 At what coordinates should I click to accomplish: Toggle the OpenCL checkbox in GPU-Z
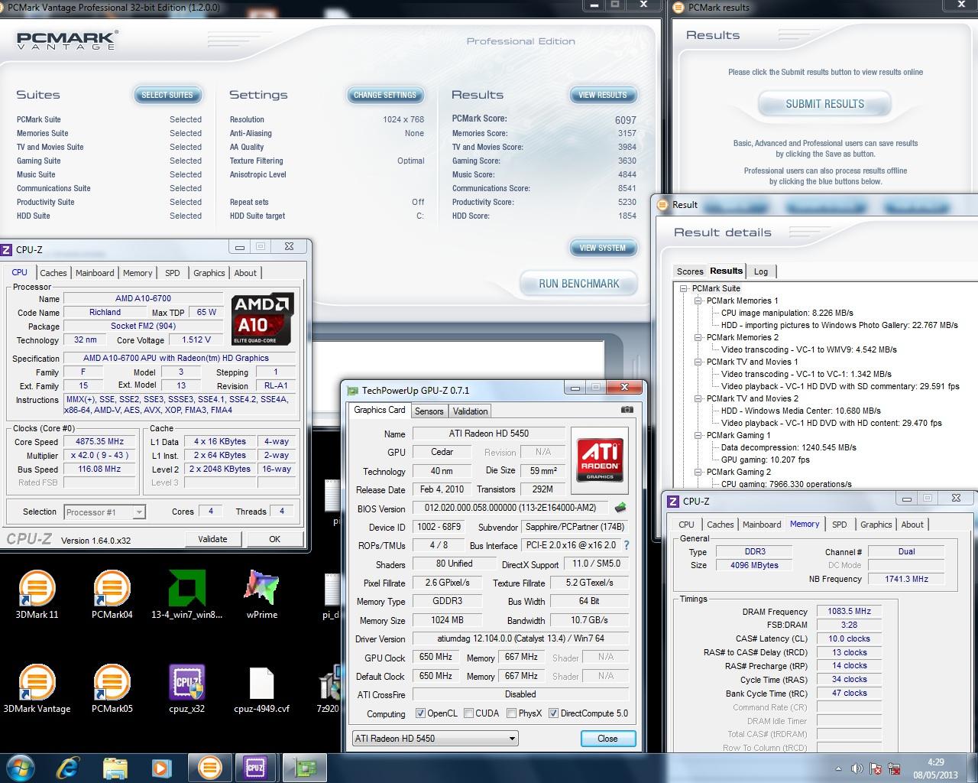[420, 713]
